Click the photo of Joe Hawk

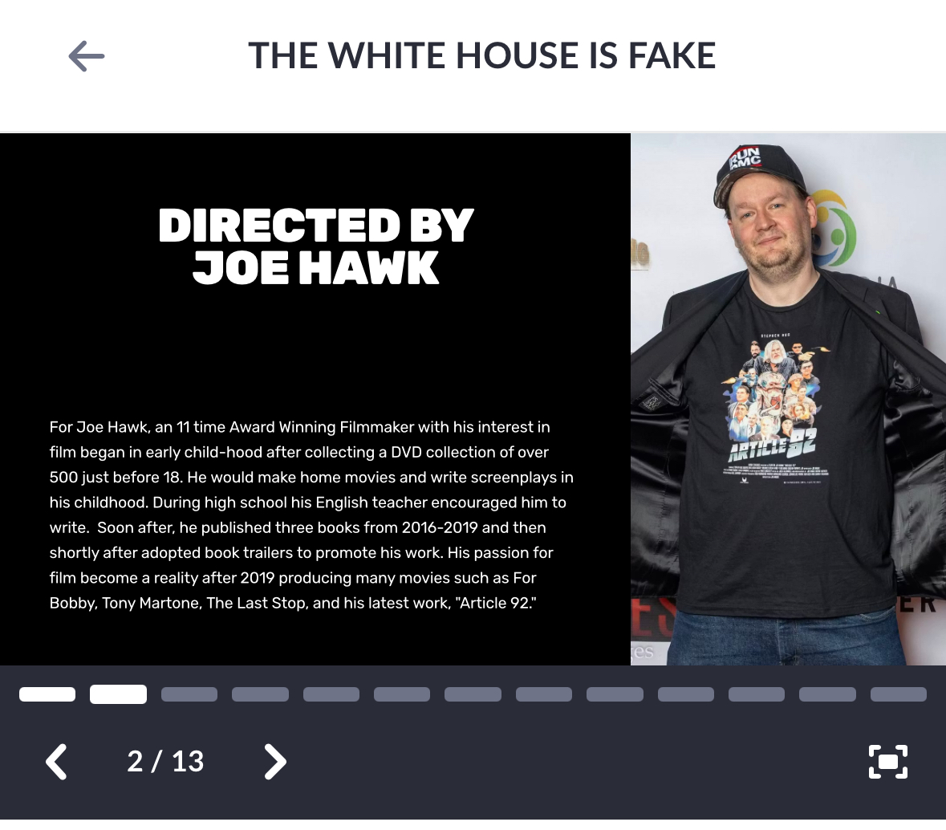788,399
